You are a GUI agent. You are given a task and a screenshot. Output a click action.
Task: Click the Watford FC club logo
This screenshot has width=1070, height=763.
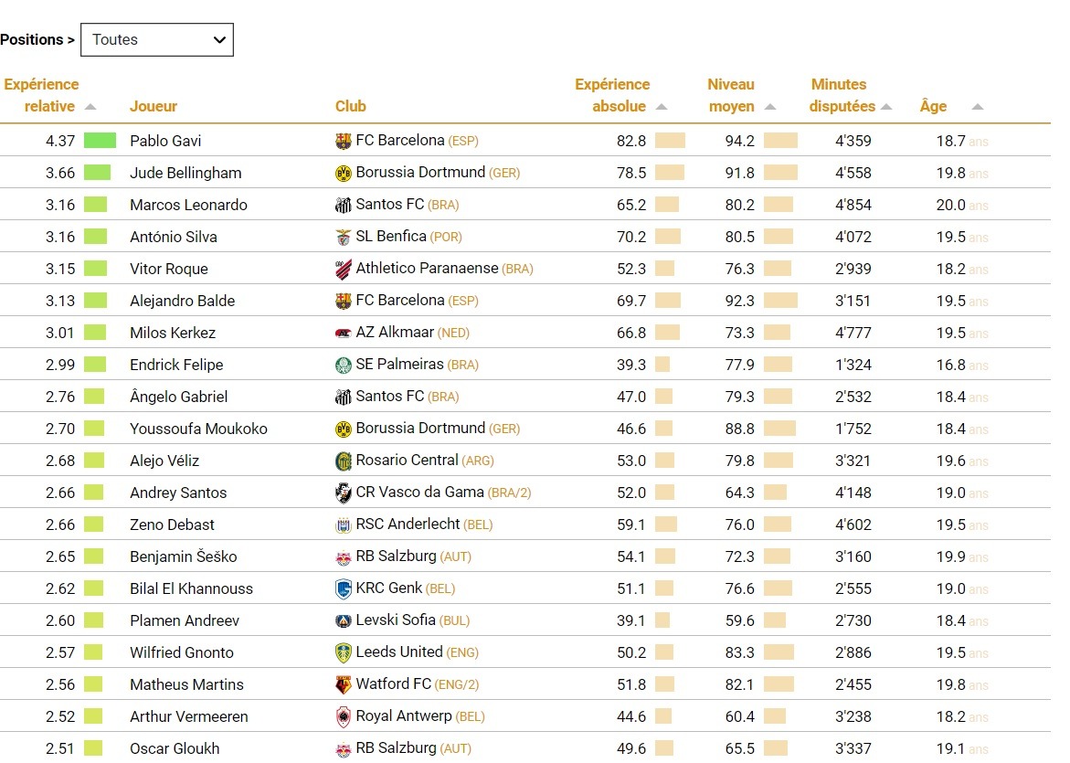344,684
